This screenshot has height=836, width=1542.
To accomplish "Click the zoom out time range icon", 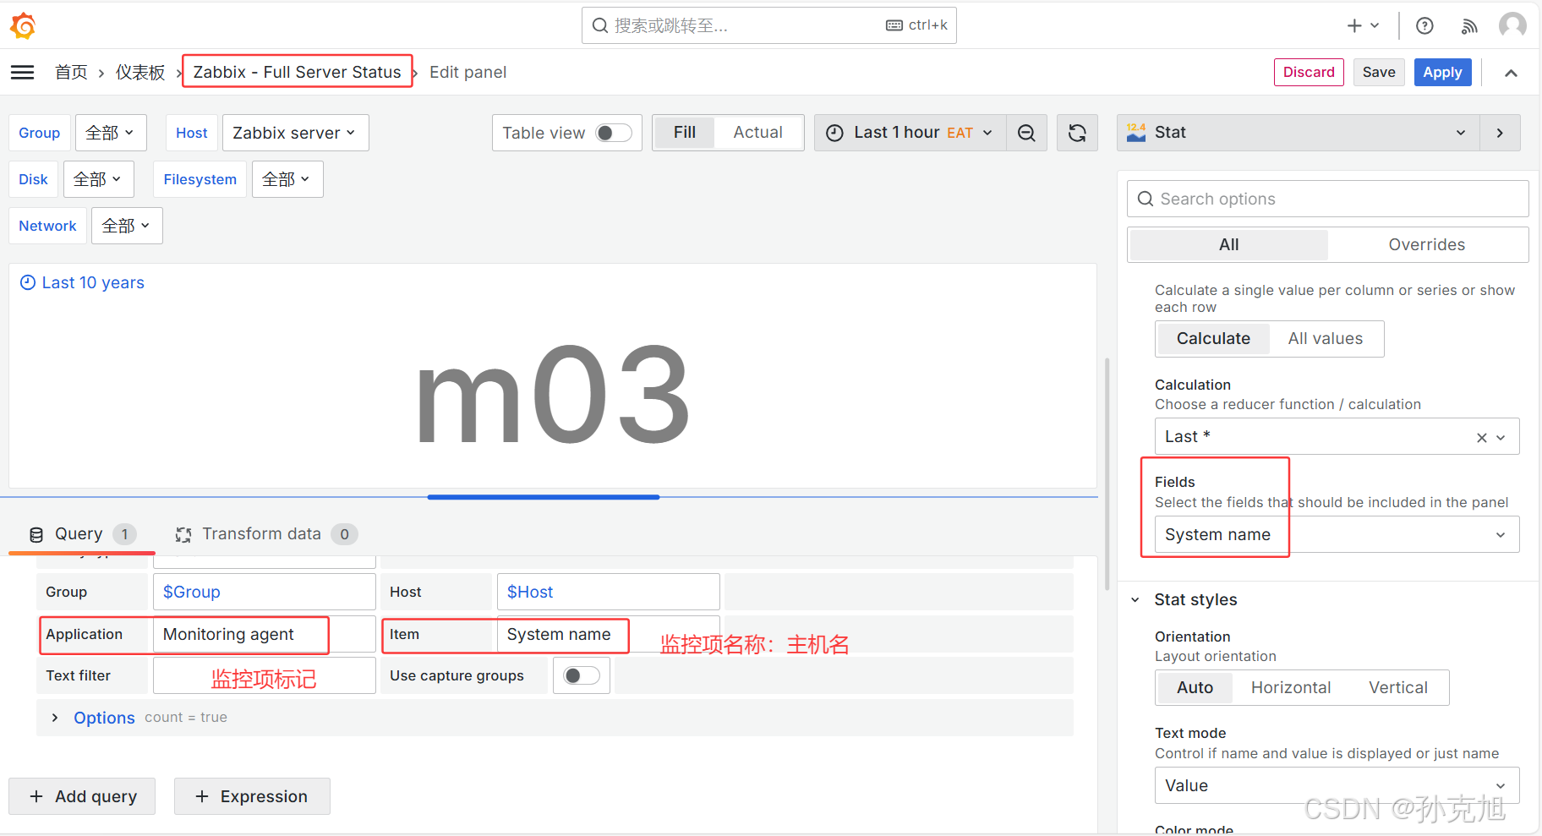I will tap(1026, 133).
